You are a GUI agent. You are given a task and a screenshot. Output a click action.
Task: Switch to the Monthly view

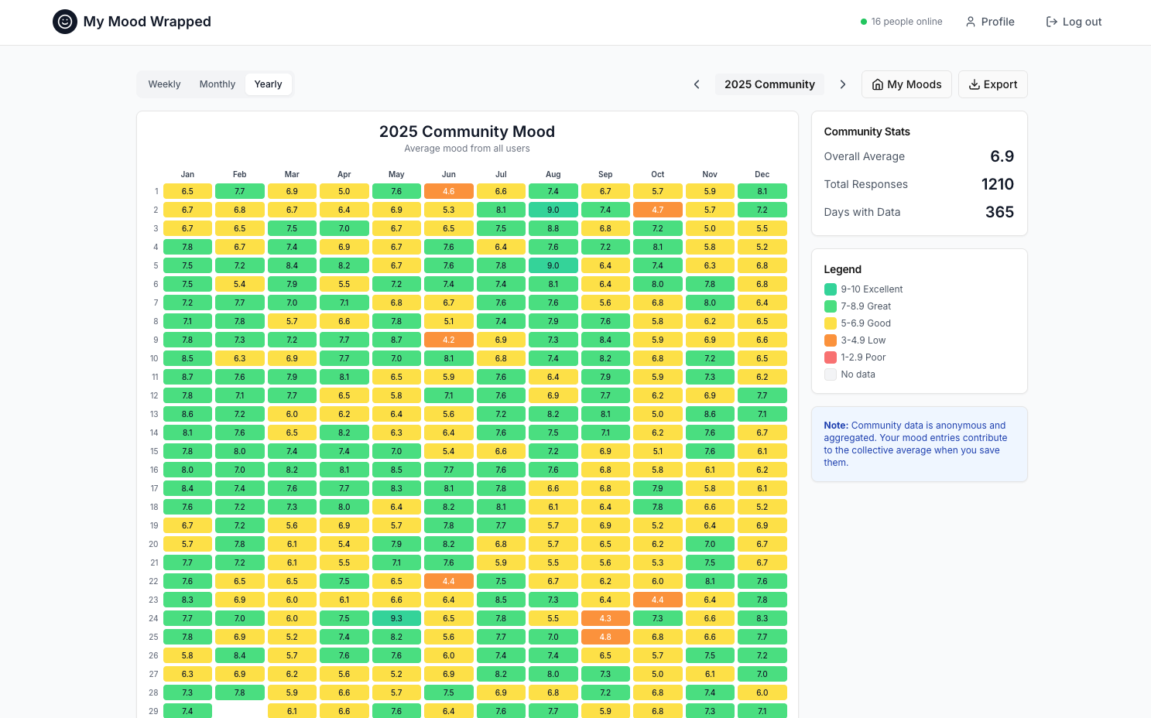(218, 84)
